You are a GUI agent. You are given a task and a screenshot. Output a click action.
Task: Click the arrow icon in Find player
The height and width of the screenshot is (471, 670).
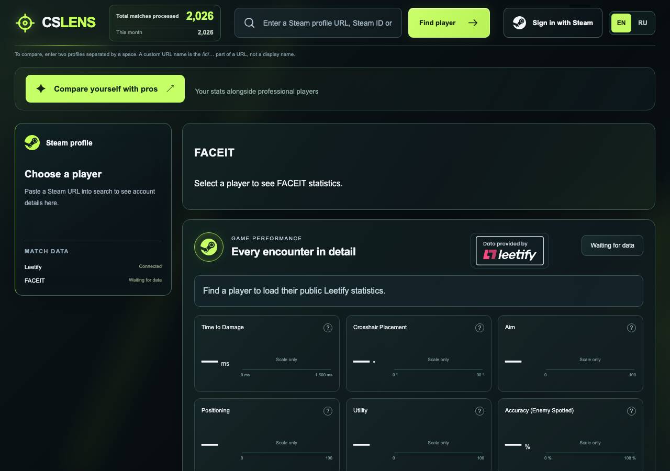[473, 23]
